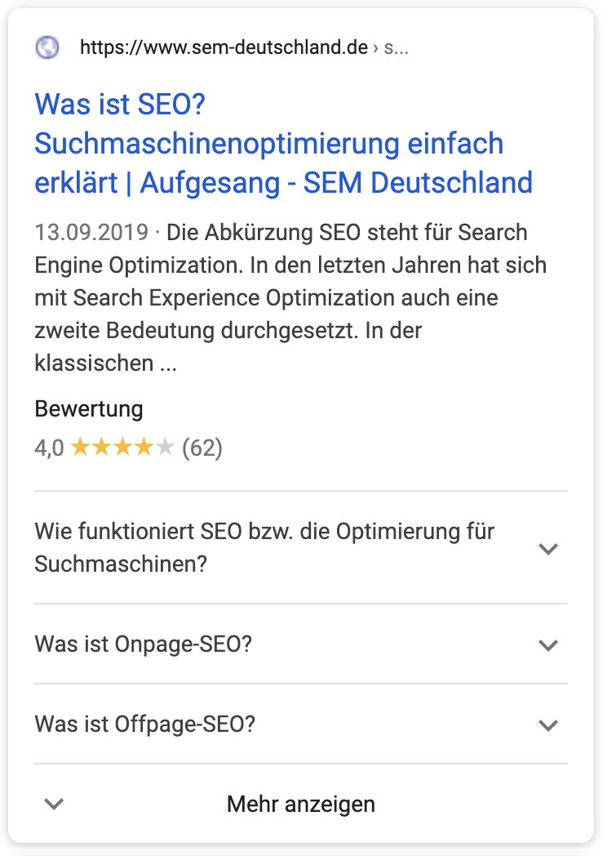
Task: Click the sem-deutschland.de URL
Action: [x=224, y=47]
